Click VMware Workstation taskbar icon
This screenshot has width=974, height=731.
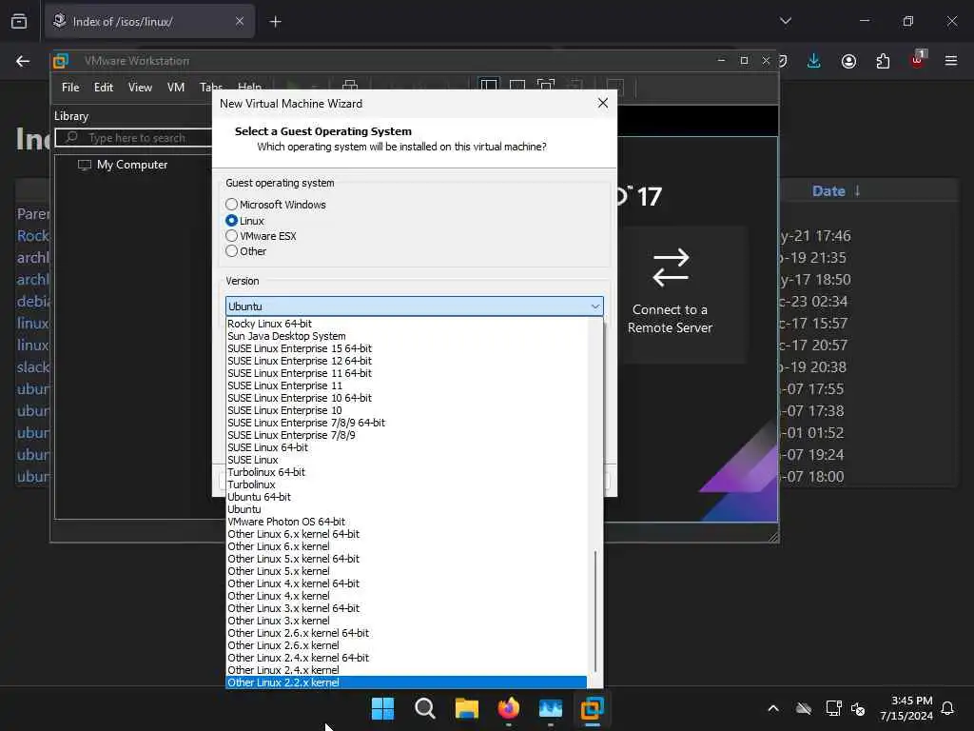pyautogui.click(x=592, y=708)
